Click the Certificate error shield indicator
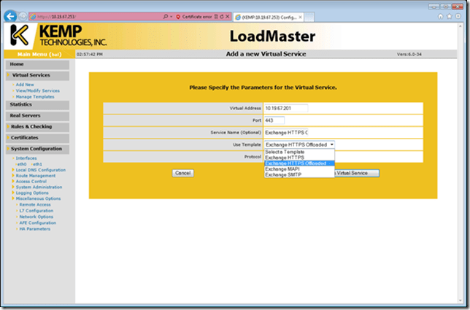Viewport: 470px width, 310px height. (178, 15)
